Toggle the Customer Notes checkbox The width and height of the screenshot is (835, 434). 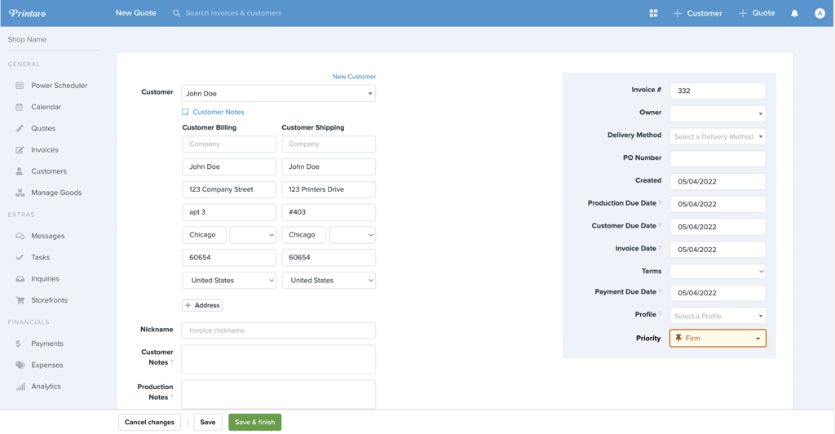(x=185, y=112)
